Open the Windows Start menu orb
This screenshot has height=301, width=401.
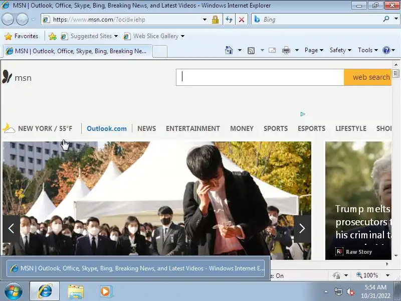(13, 291)
